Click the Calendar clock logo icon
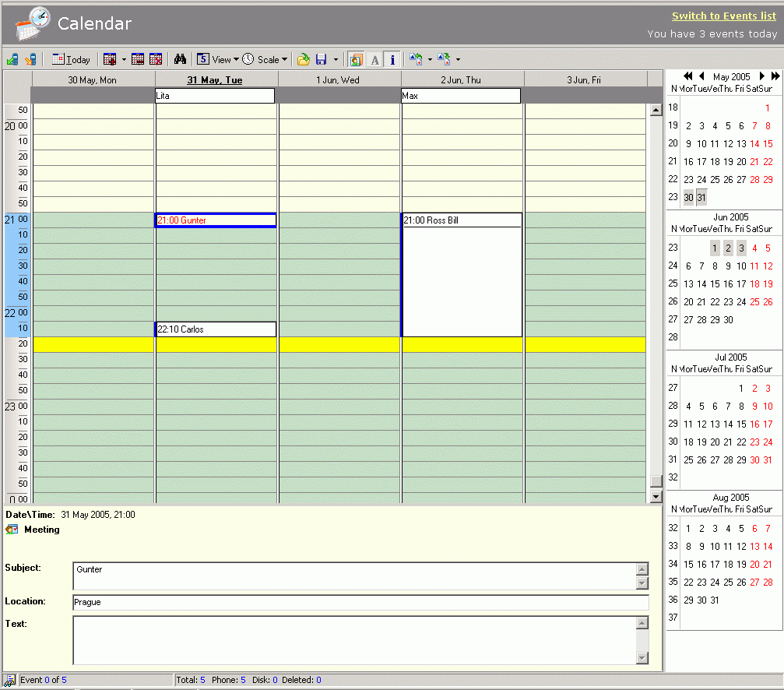 (x=33, y=23)
